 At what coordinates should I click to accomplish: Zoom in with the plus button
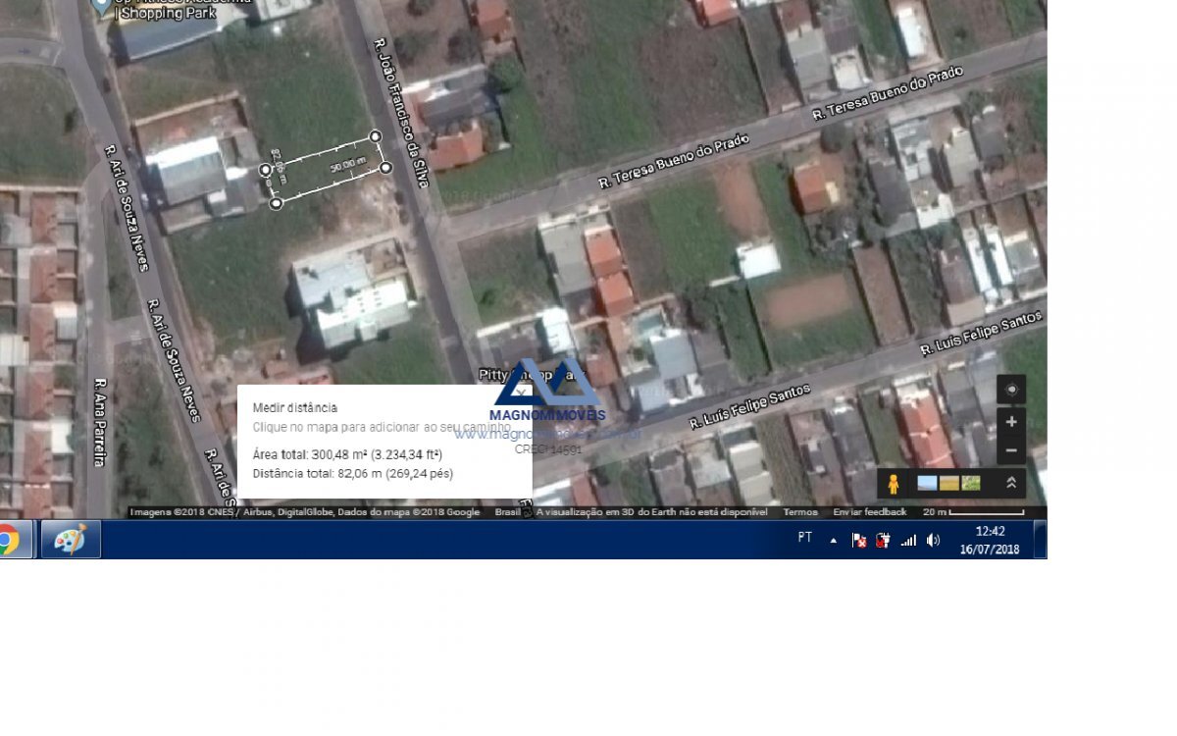pos(1011,421)
